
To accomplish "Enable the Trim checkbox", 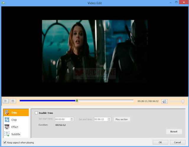I will [x=36, y=113].
